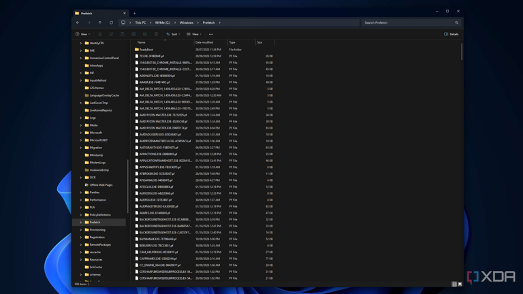Go to Windows in breadcrumb
This screenshot has width=523, height=294.
tap(187, 22)
